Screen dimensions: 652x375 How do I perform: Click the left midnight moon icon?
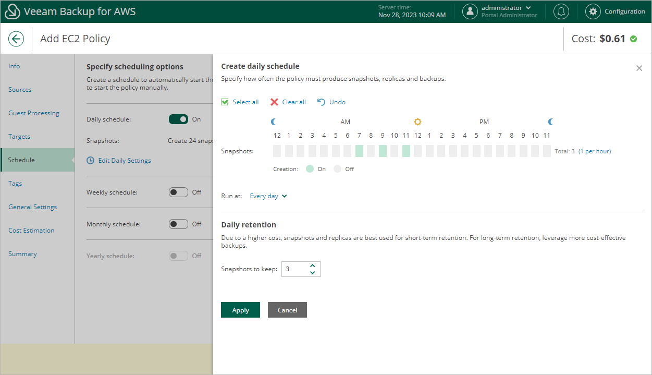pyautogui.click(x=274, y=122)
